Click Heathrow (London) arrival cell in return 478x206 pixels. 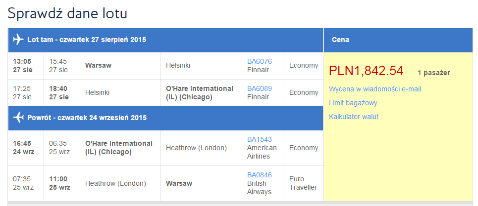pos(202,148)
